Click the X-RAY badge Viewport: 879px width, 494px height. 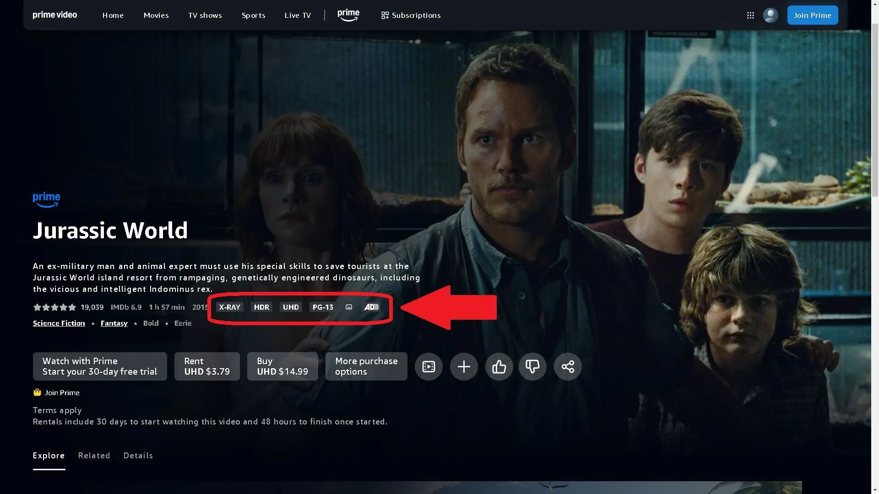click(229, 307)
